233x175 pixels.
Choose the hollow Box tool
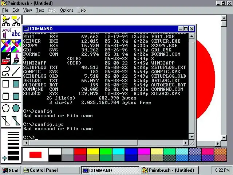6,84
